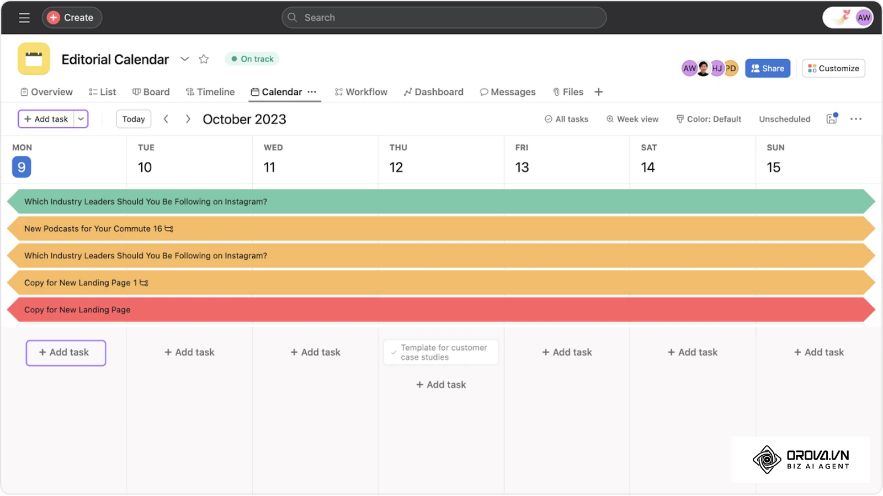The width and height of the screenshot is (883, 496).
Task: Add a new tab with plus icon
Action: (599, 92)
